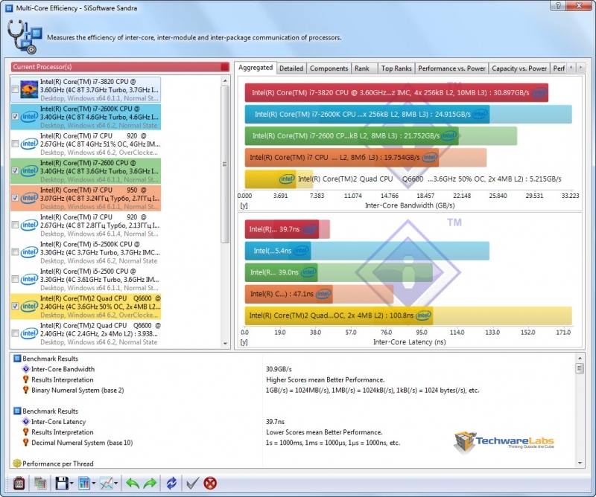Click the gray chart-sheet icon beside the calculator icon
Viewport: 596px width, 497px height.
coord(40,483)
